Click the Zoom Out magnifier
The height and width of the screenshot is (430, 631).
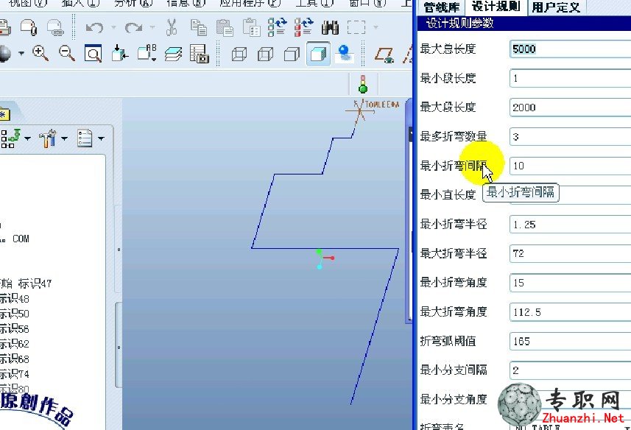[x=67, y=53]
